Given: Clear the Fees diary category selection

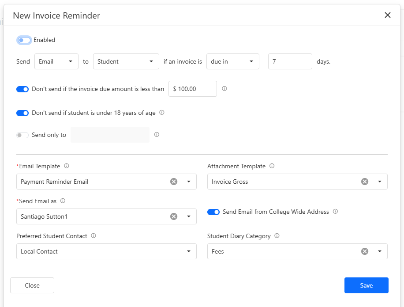Looking at the screenshot, I should coord(365,251).
